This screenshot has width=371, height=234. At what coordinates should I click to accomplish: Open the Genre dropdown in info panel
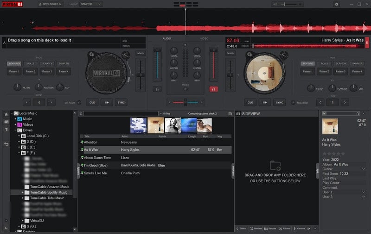tap(364, 169)
